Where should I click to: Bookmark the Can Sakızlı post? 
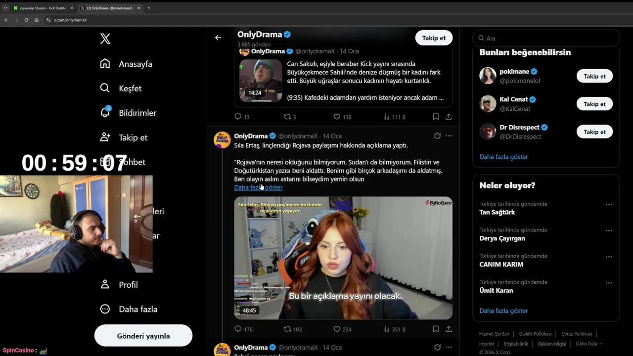tap(436, 117)
